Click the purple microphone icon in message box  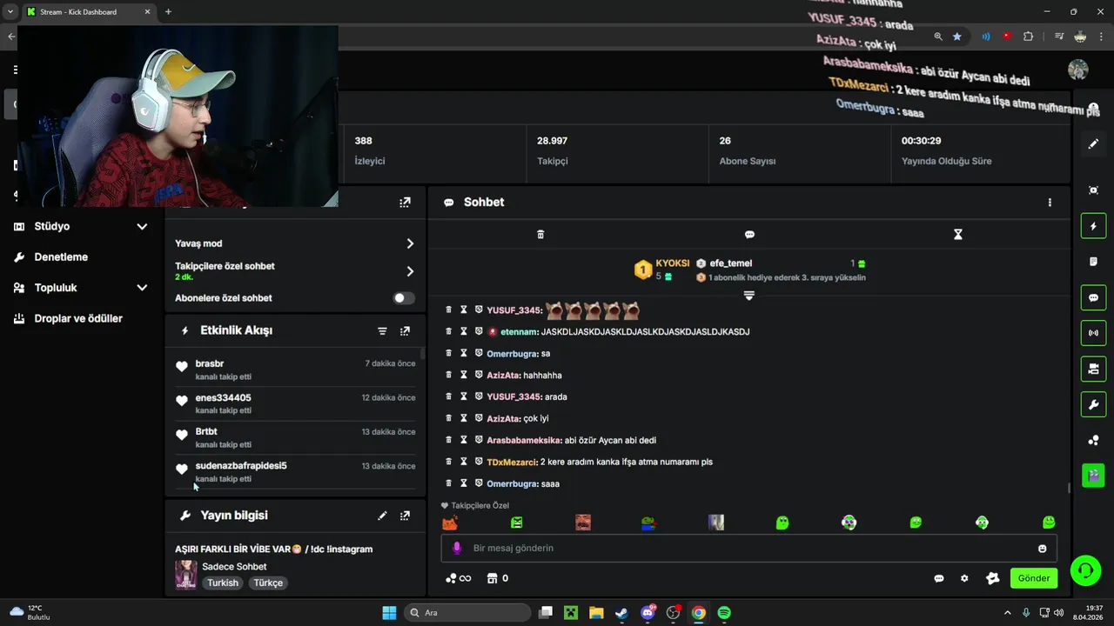pyautogui.click(x=457, y=548)
